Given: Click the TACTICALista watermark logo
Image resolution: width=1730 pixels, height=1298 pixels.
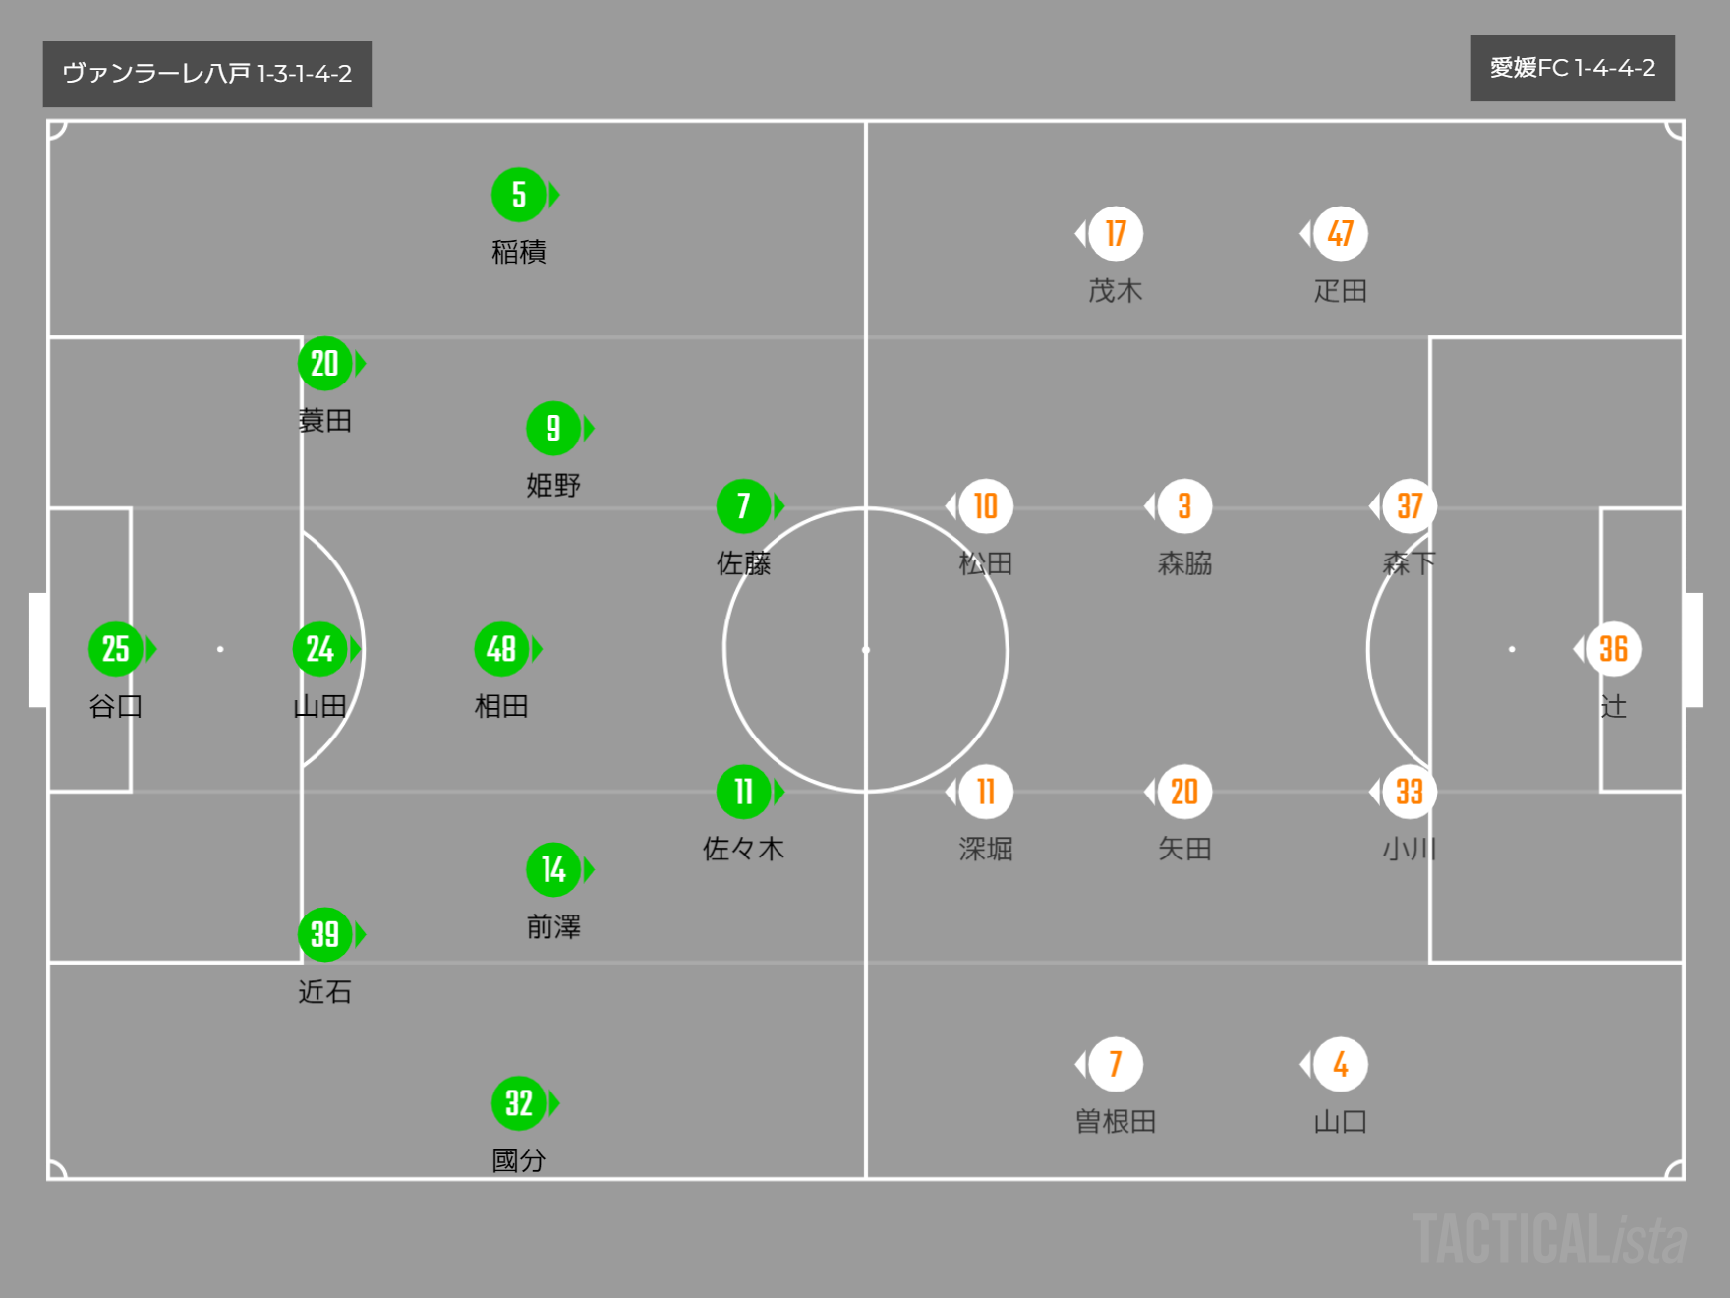Looking at the screenshot, I should click(1549, 1239).
